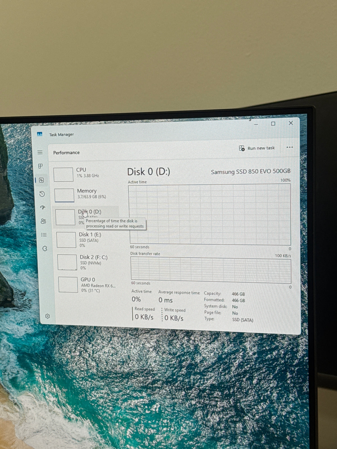Click the Active time graph area
This screenshot has height=449, width=337.
[210, 214]
